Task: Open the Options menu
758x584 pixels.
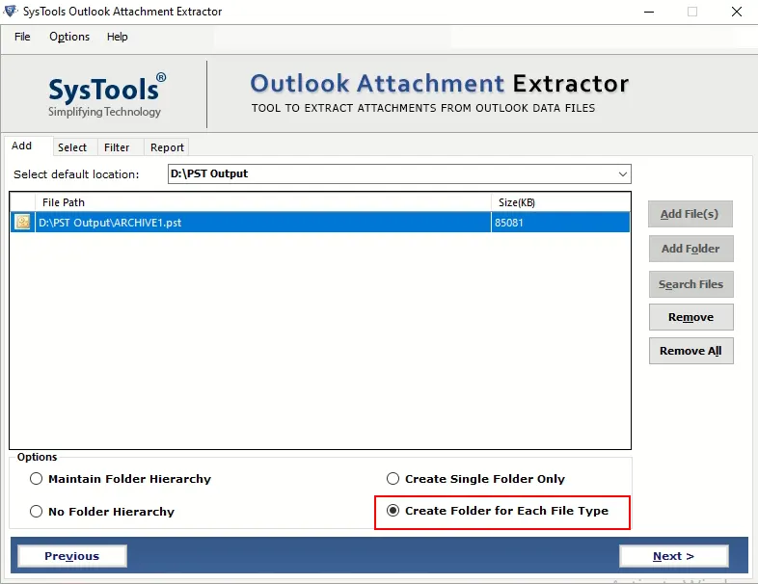Action: click(69, 37)
